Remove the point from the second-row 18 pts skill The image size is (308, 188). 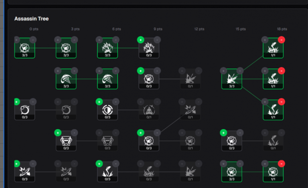click(282, 71)
